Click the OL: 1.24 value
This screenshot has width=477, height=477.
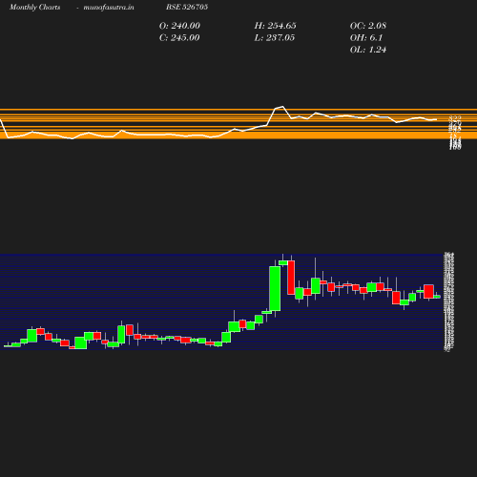pos(368,50)
